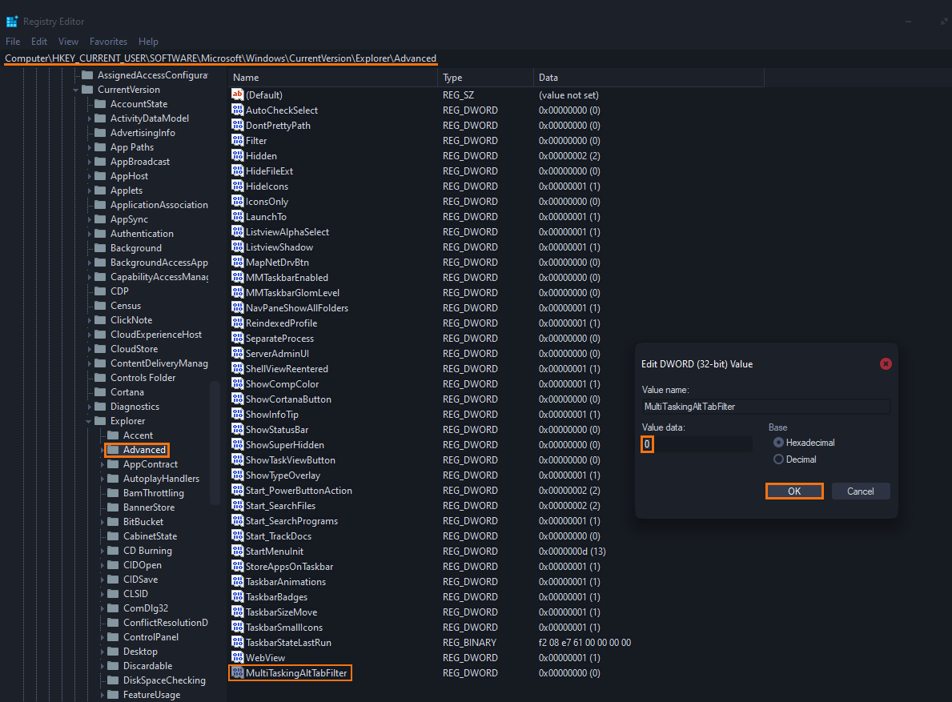The height and width of the screenshot is (702, 952).
Task: Collapse the CurrentVersion tree node
Action: (76, 90)
